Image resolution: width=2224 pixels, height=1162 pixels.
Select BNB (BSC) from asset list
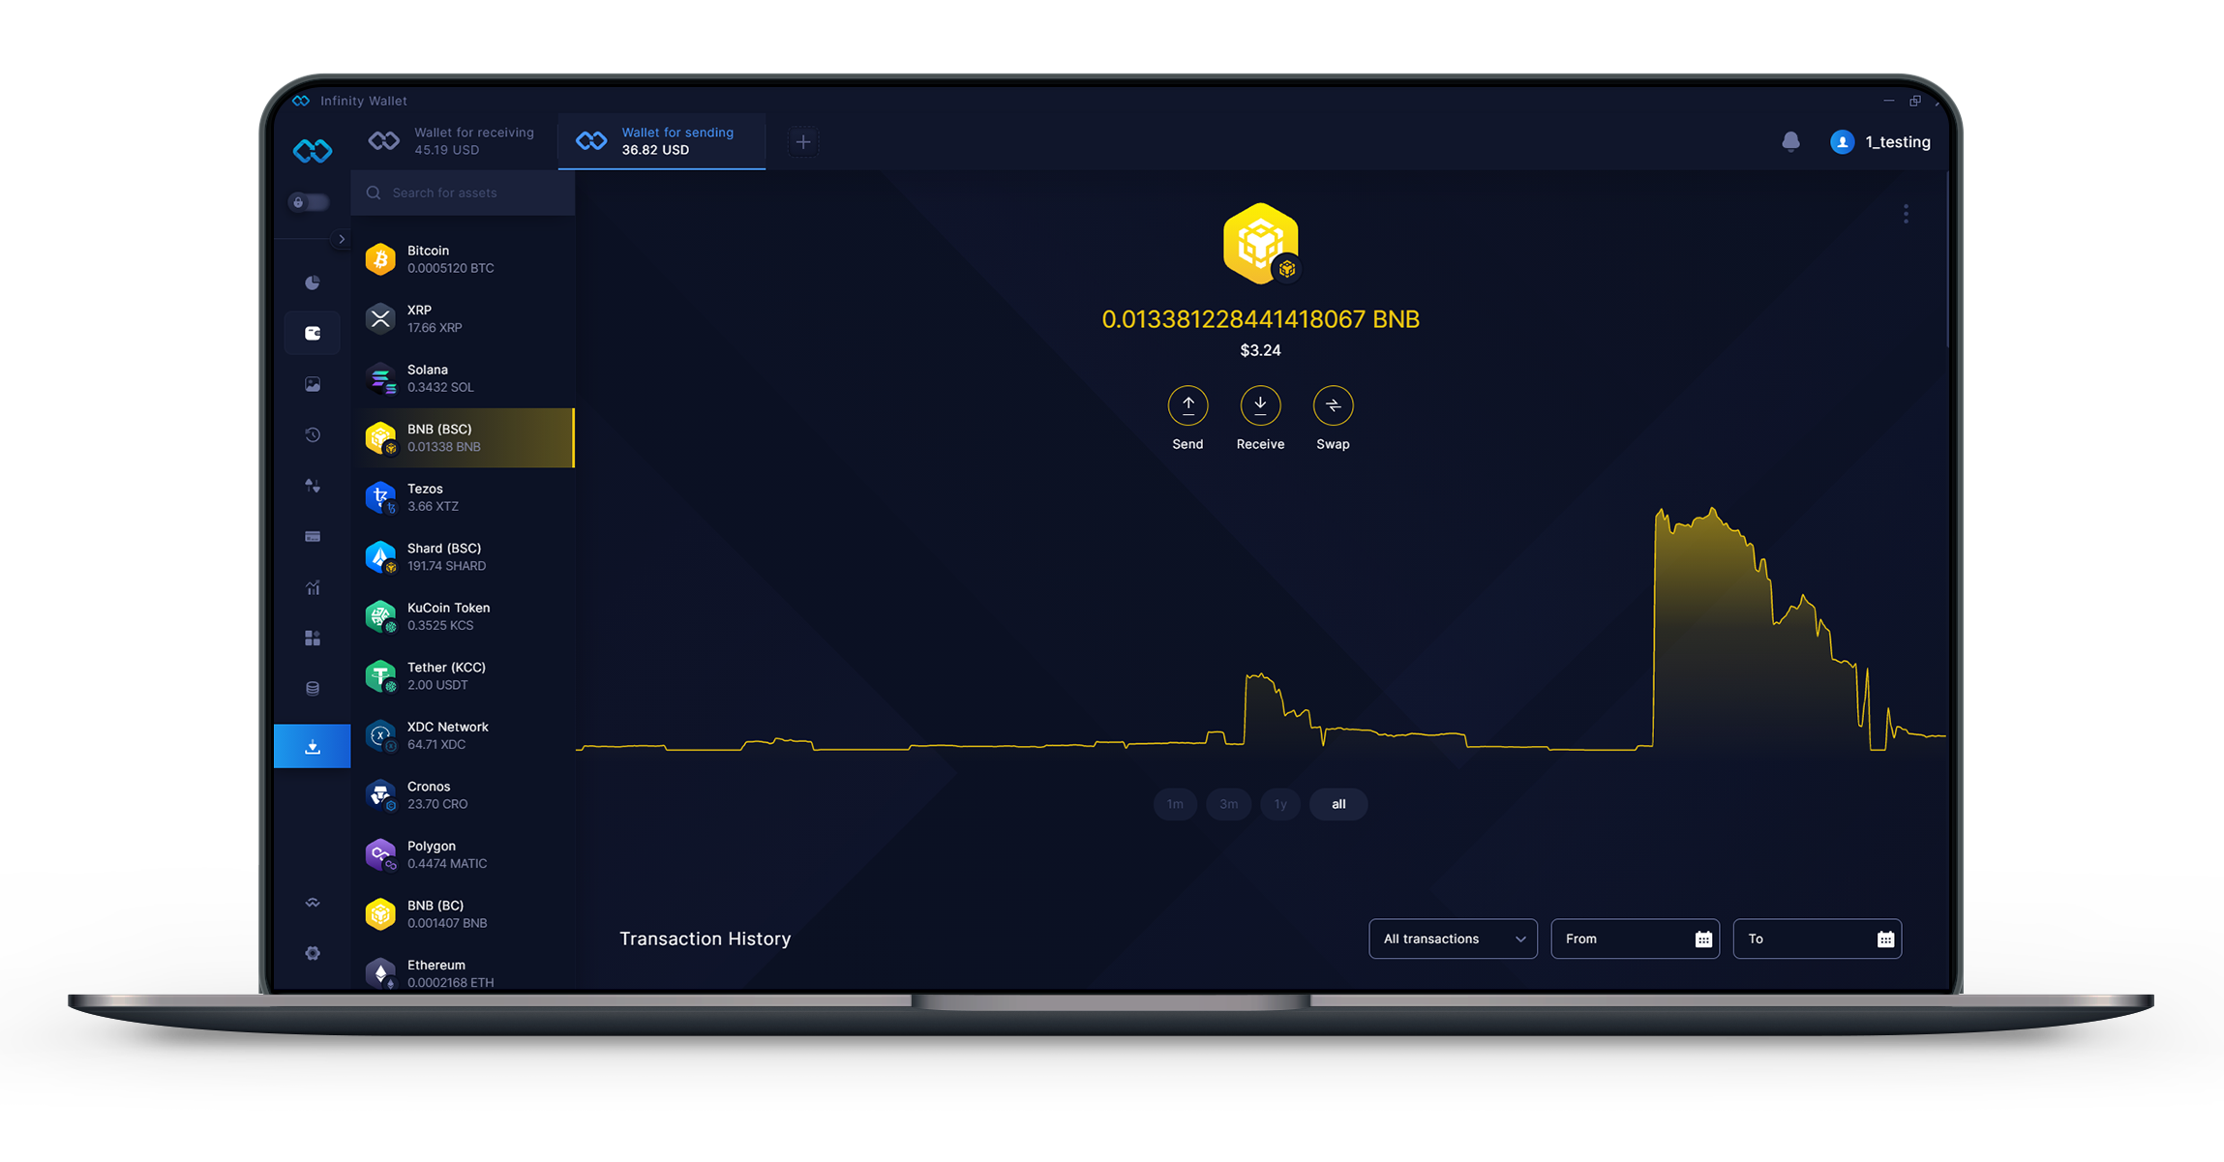[x=462, y=437]
